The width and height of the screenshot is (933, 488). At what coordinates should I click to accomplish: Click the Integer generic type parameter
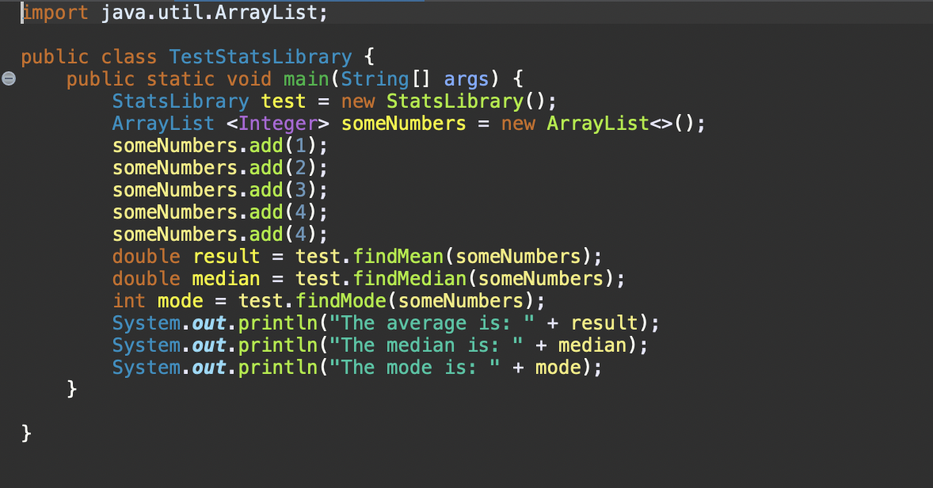(276, 123)
